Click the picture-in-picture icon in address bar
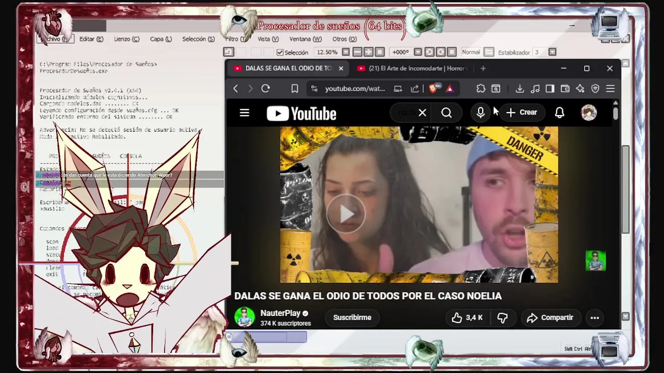Image resolution: width=664 pixels, height=373 pixels. point(398,89)
